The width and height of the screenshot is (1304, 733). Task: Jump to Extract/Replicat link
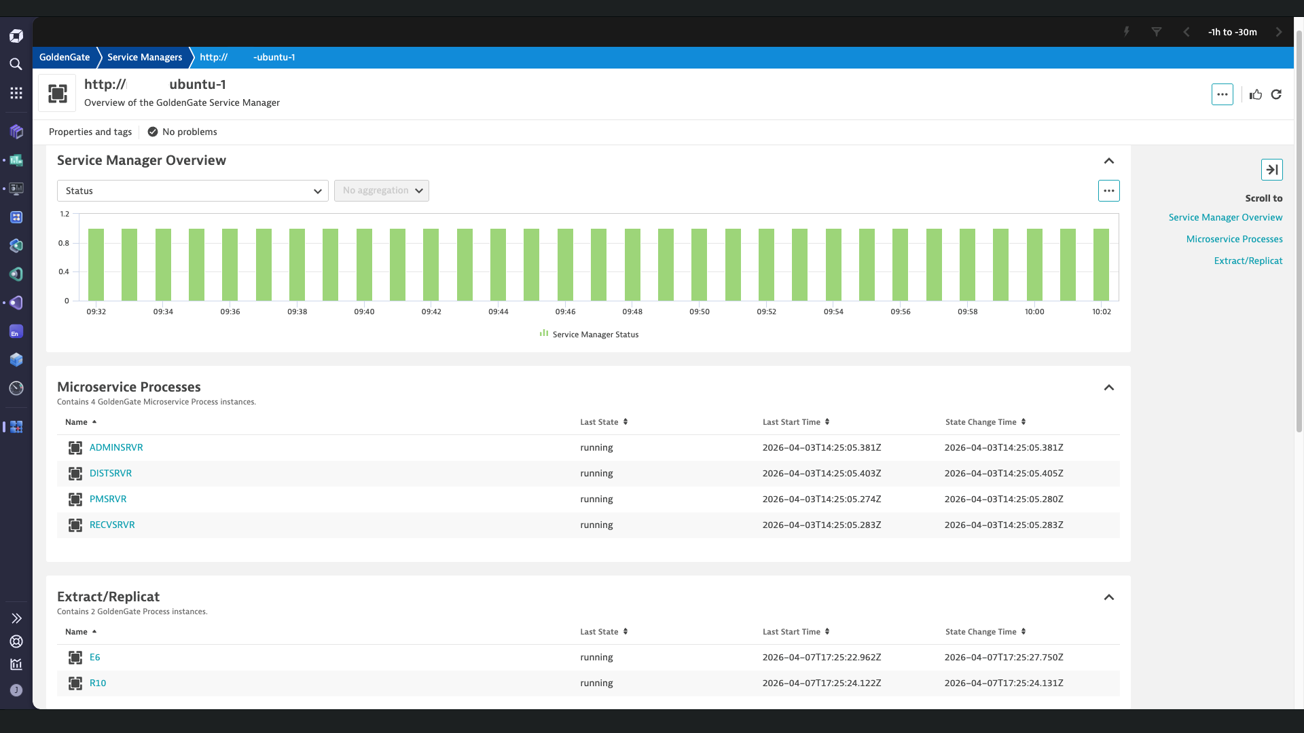[1248, 261]
